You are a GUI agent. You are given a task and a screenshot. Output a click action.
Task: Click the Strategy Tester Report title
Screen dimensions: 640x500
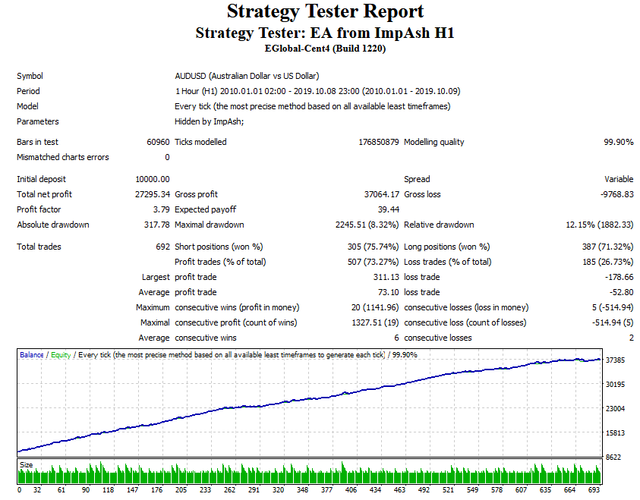[325, 11]
